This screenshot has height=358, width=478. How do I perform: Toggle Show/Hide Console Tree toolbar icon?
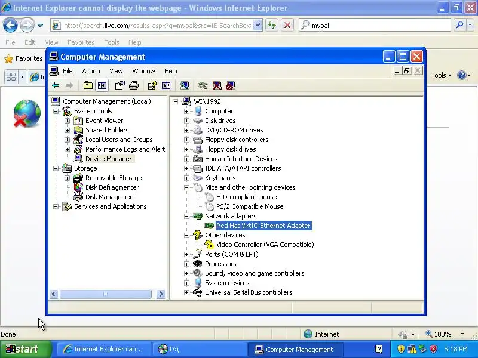coord(102,85)
